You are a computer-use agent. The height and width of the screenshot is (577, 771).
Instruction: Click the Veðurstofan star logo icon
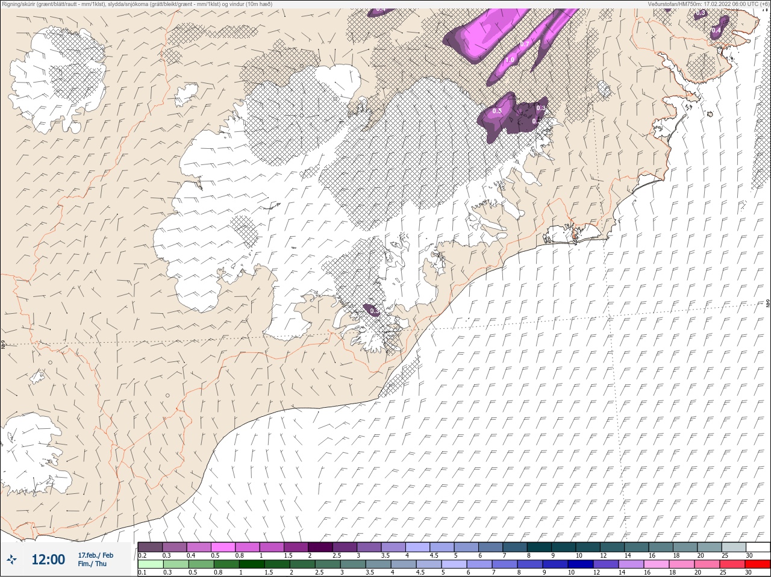coord(11,560)
